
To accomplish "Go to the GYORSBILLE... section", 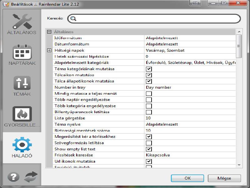I will pyautogui.click(x=22, y=117).
